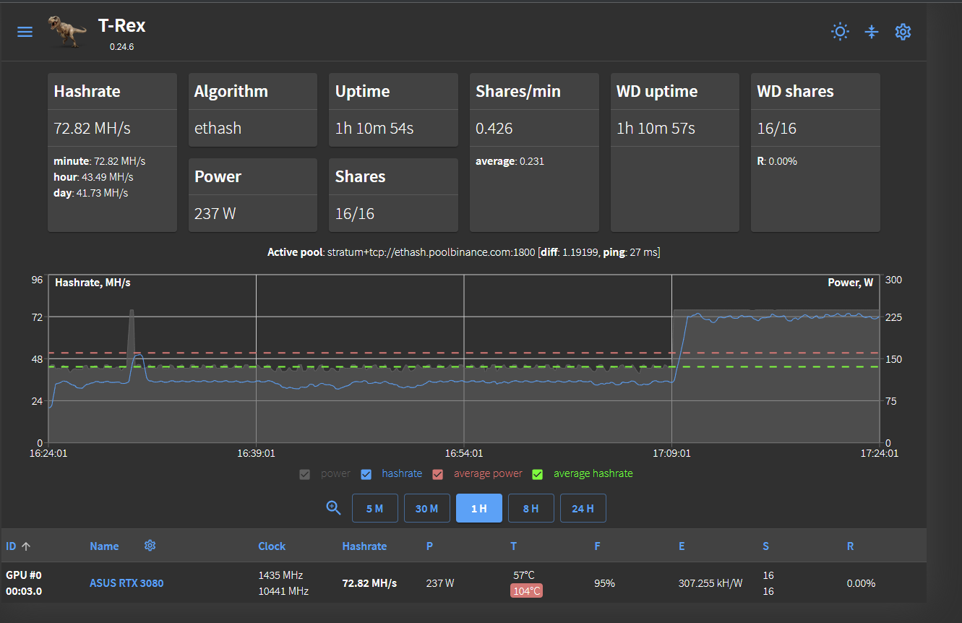Disable the average hashrate checkbox
The width and height of the screenshot is (962, 623).
(537, 473)
